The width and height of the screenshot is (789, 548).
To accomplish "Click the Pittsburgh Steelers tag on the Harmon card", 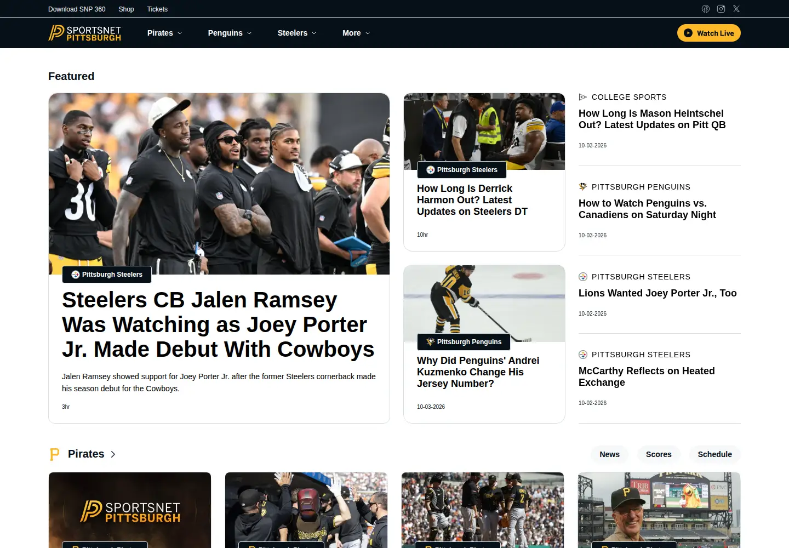I will tap(462, 170).
